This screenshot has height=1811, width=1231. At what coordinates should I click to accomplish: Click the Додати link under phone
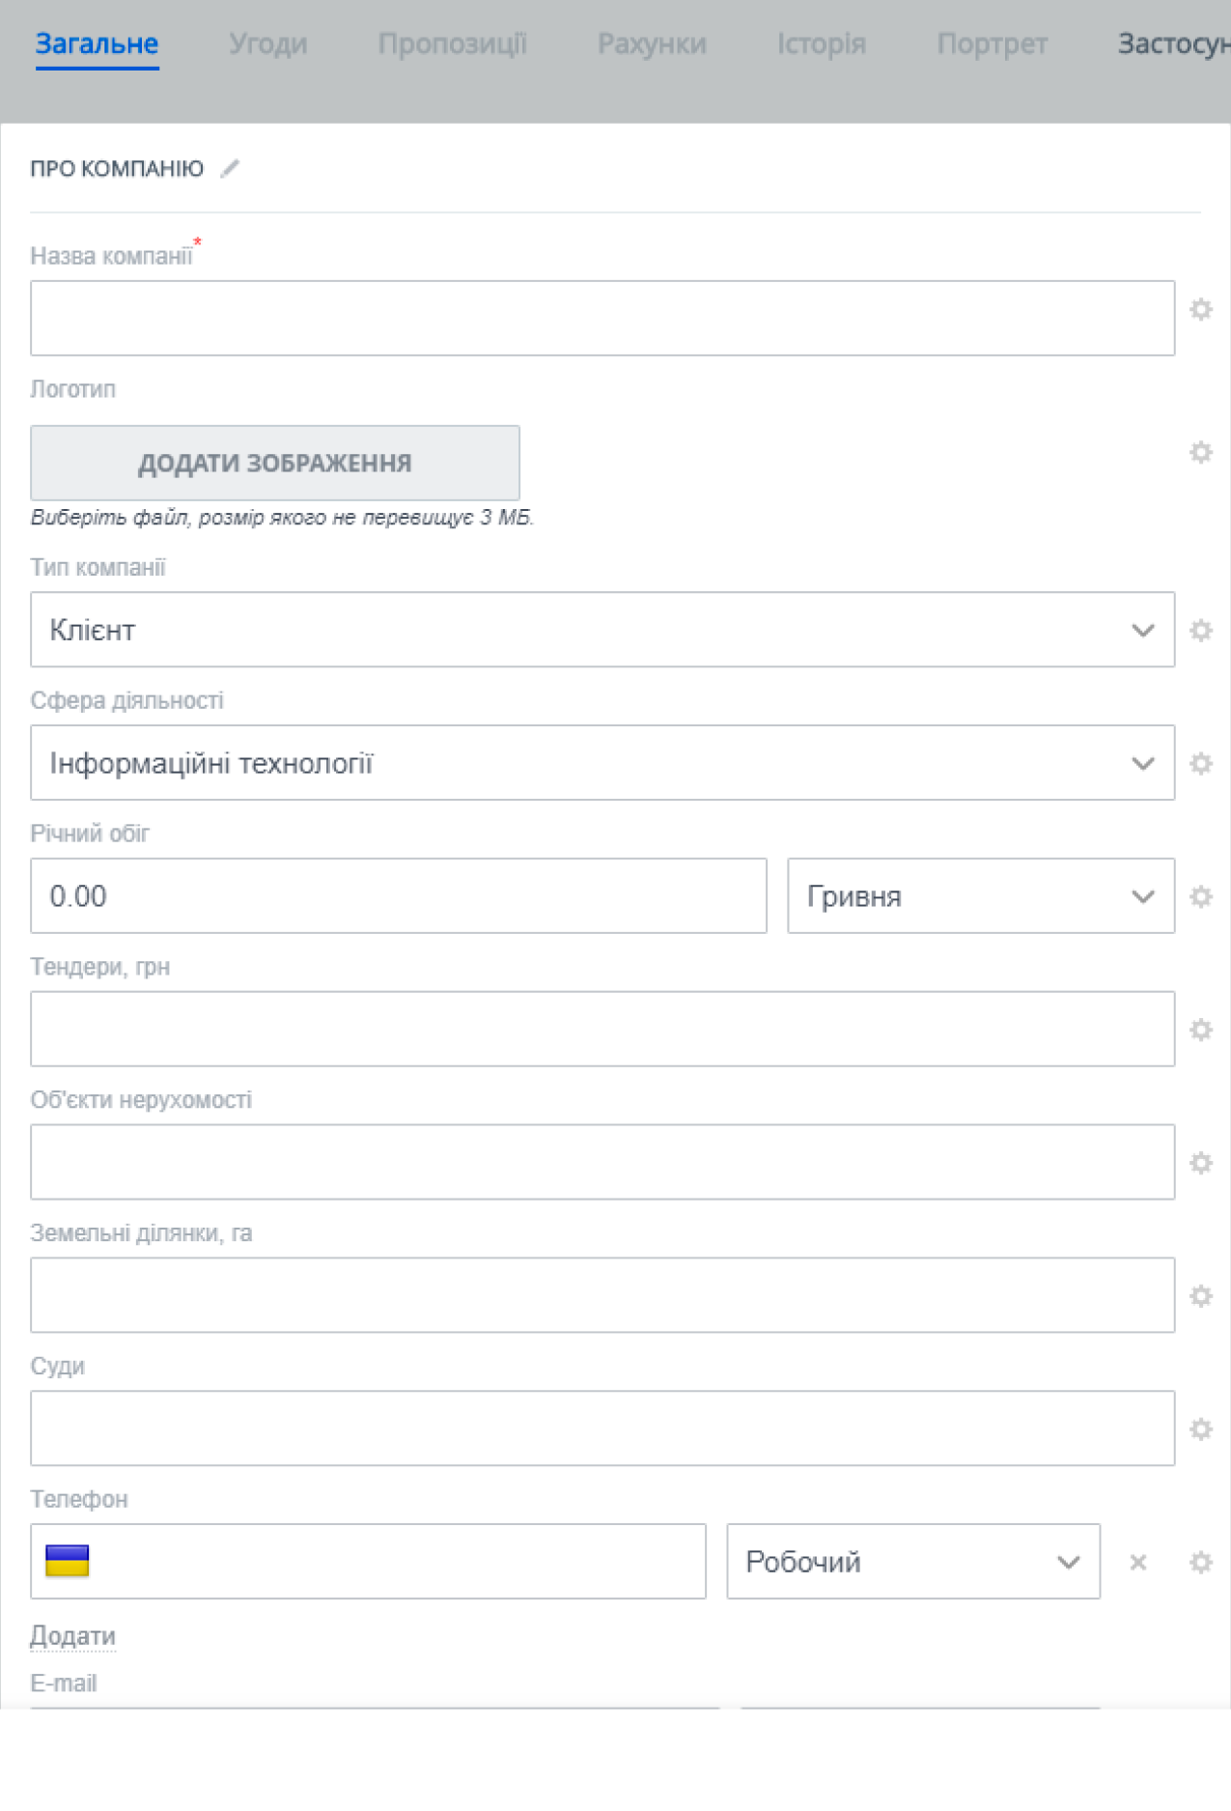click(72, 1635)
